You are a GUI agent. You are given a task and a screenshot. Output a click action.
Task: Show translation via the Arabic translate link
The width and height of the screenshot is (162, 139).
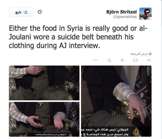139,54
